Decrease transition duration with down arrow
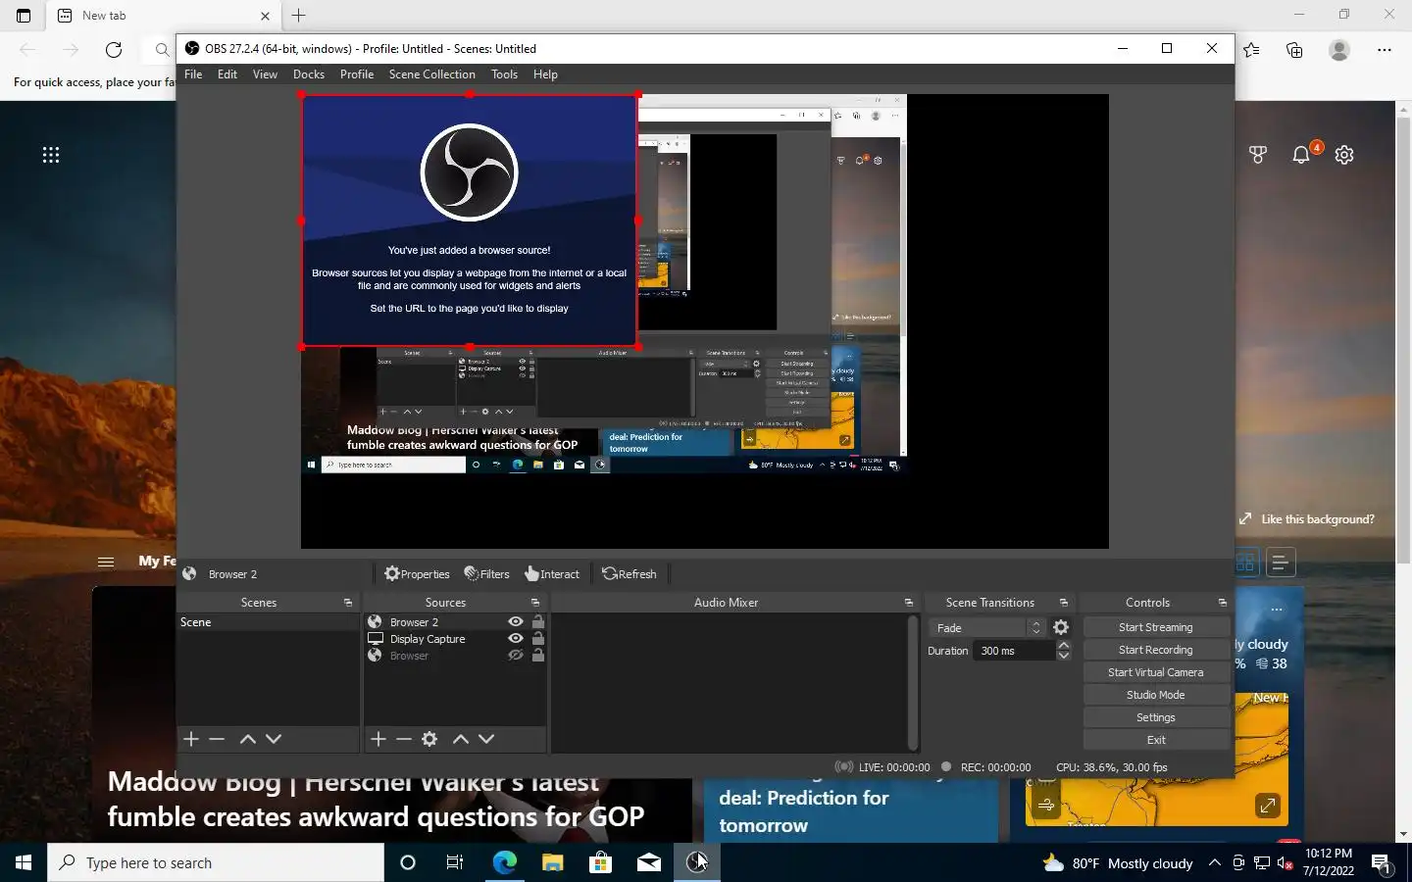The image size is (1412, 882). tap(1064, 656)
